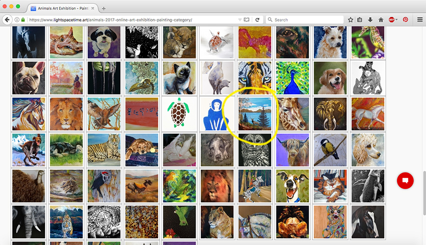Open the tiger eyes close-up painting
426x245 pixels.
click(x=255, y=78)
